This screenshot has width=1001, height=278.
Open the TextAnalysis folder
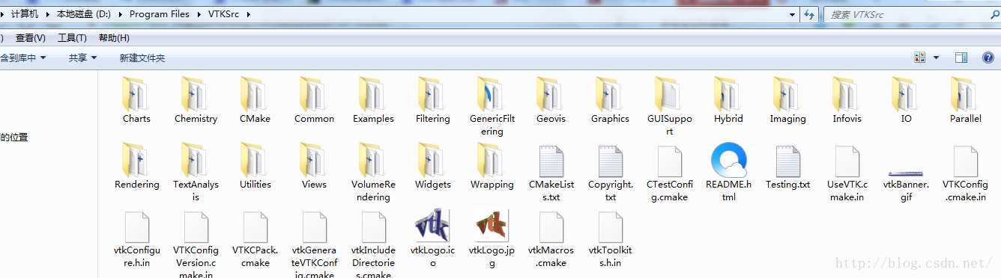[x=196, y=172]
